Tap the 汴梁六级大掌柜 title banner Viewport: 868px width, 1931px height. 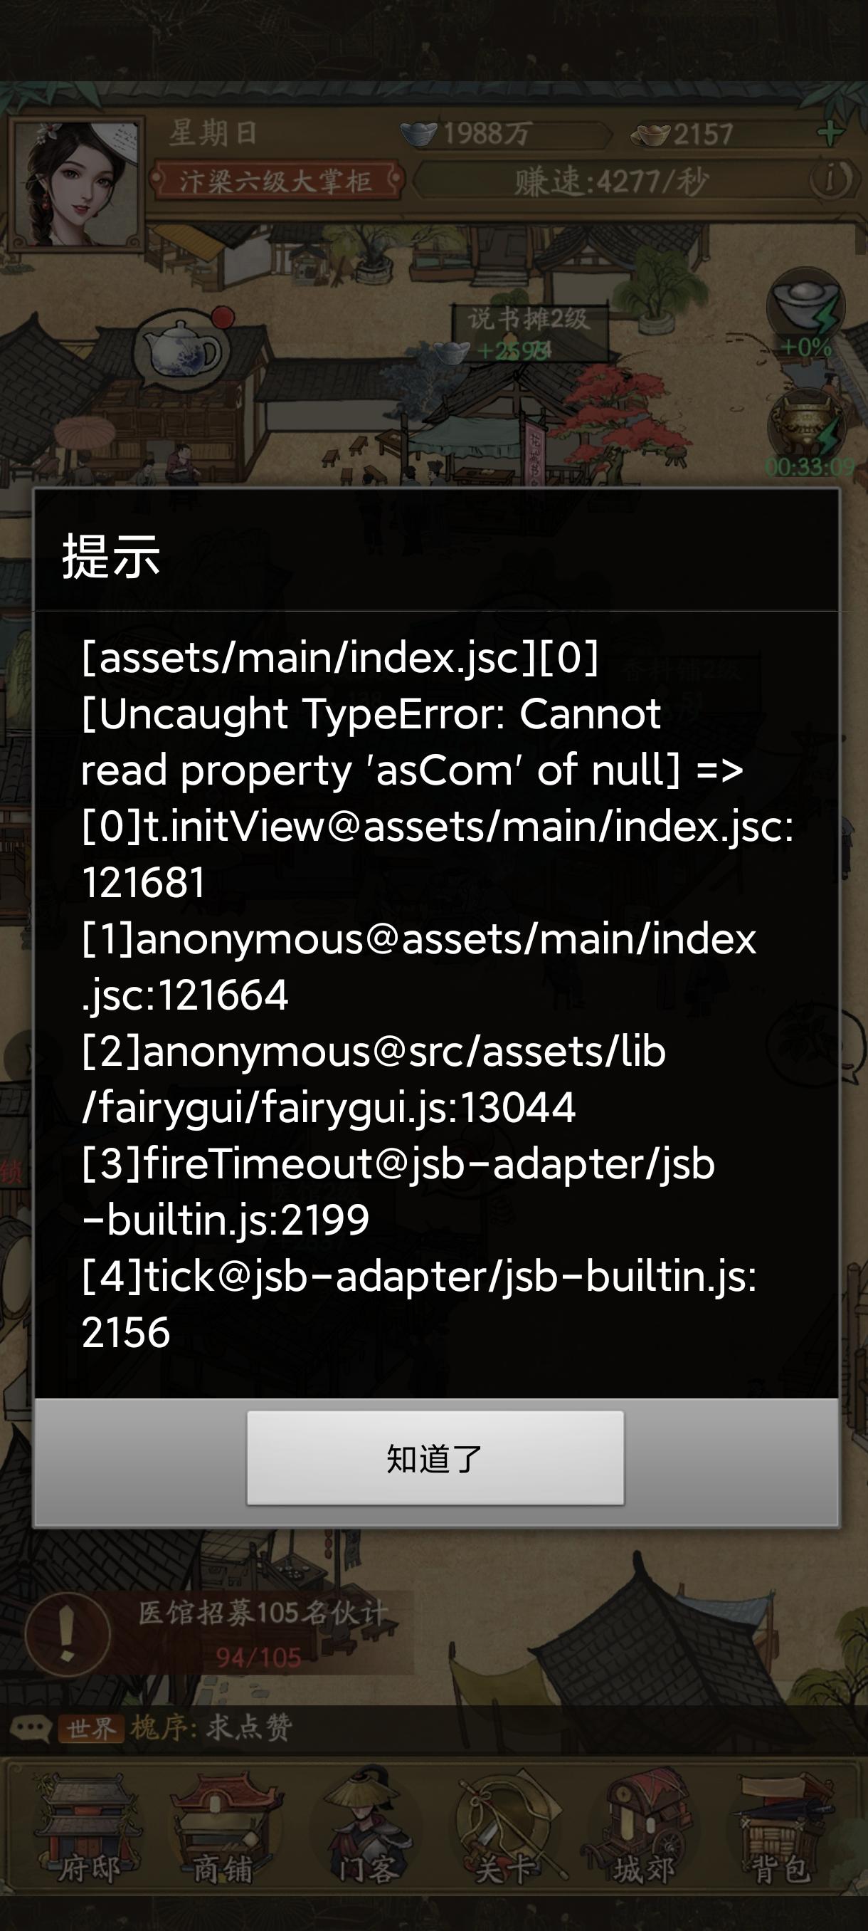(275, 181)
